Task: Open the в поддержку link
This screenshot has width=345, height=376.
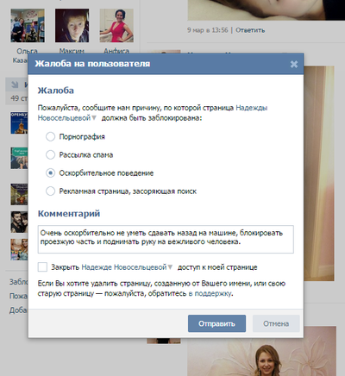Action: click(210, 294)
